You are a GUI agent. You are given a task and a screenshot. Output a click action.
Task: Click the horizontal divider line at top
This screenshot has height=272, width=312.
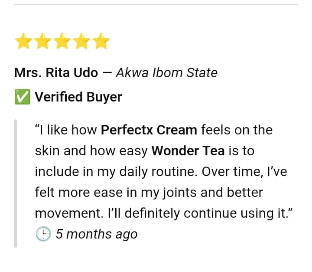tap(156, 4)
